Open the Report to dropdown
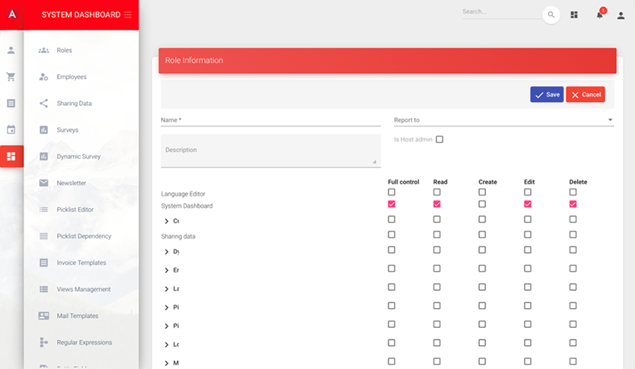 [503, 120]
